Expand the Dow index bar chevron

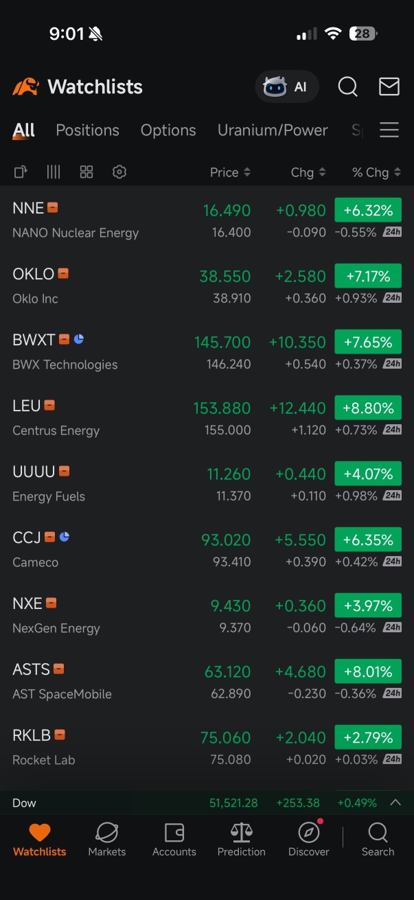click(395, 803)
